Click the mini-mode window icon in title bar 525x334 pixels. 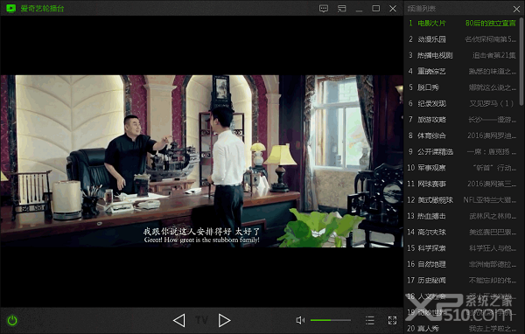click(341, 9)
